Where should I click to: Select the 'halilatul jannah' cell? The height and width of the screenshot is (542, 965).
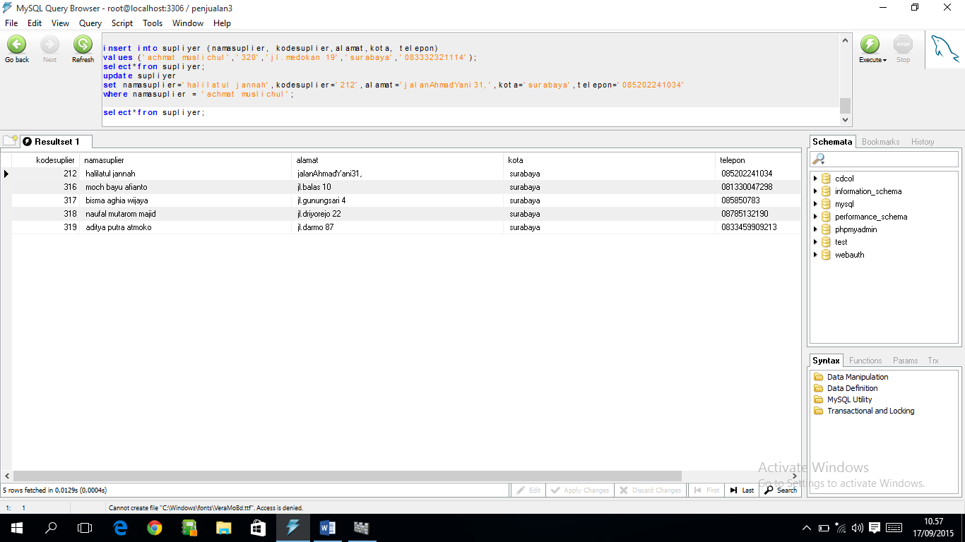(x=185, y=174)
